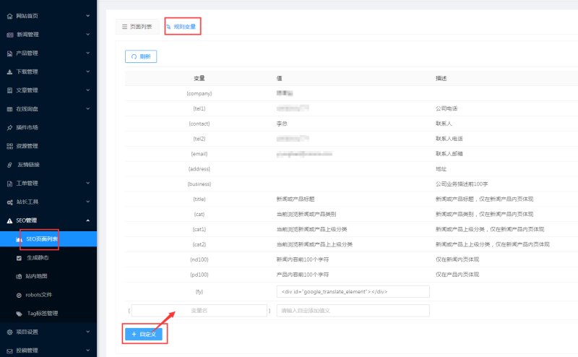Click the 下载管理 download icon
Image resolution: width=578 pixels, height=357 pixels.
click(x=9, y=72)
